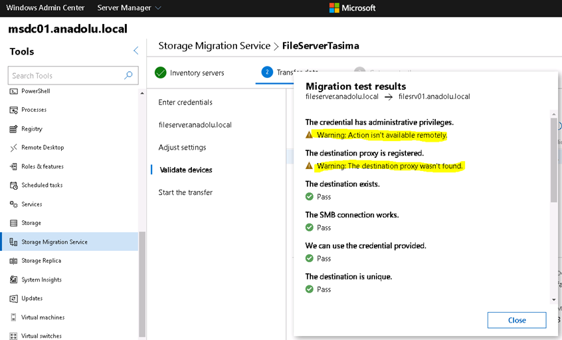This screenshot has height=340, width=562.
Task: Click the results panel scrollbar thumb
Action: point(554,160)
